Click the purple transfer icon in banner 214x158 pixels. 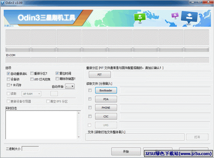click(175, 15)
